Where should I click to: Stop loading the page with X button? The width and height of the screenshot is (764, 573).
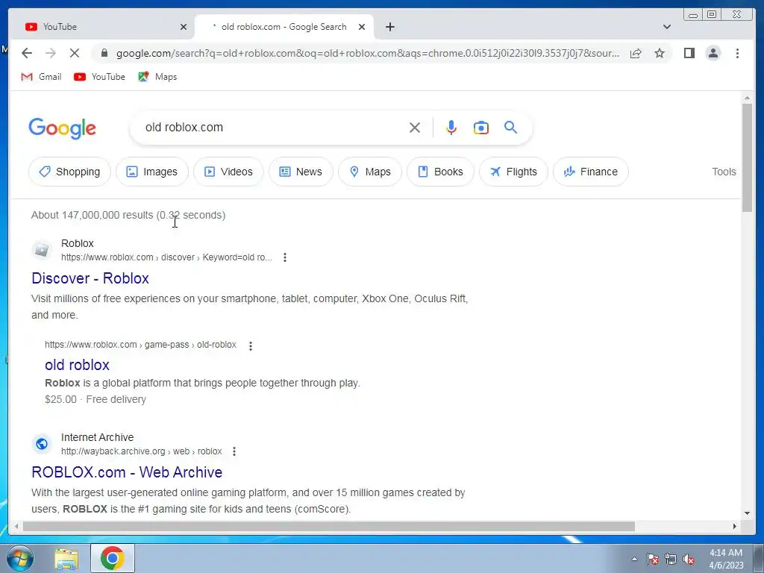click(75, 53)
